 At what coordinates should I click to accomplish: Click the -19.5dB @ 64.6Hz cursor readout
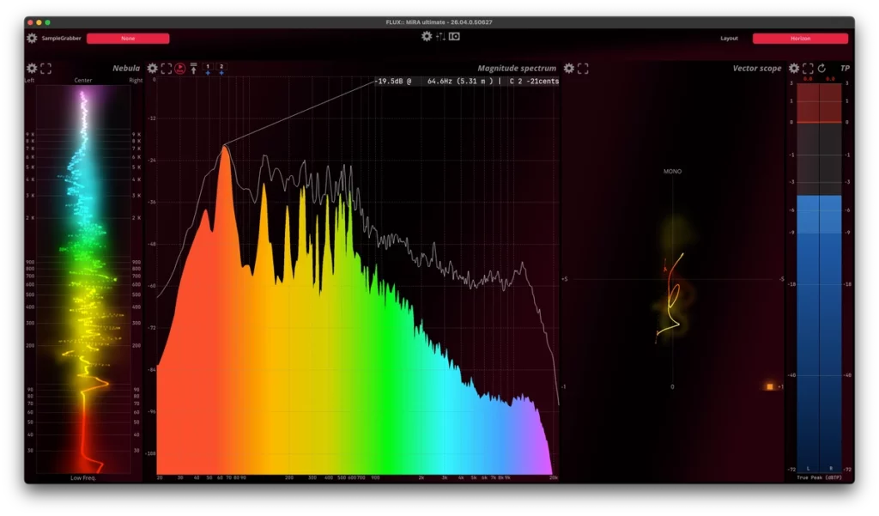click(x=467, y=82)
